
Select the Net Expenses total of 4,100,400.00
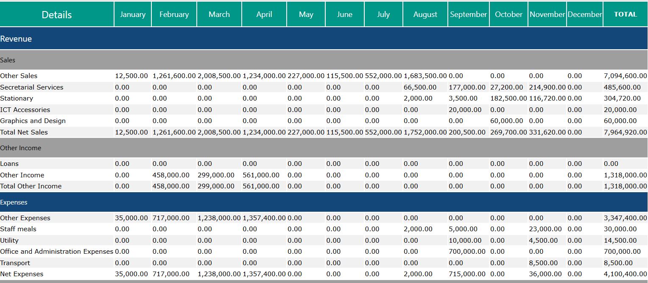625,274
